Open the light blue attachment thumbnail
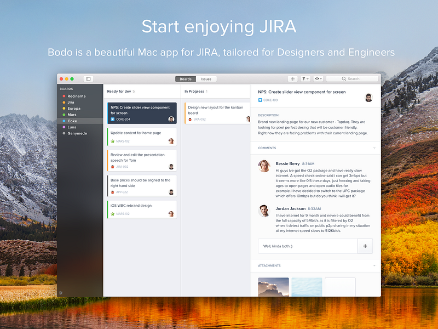The image size is (438, 329). click(307, 287)
